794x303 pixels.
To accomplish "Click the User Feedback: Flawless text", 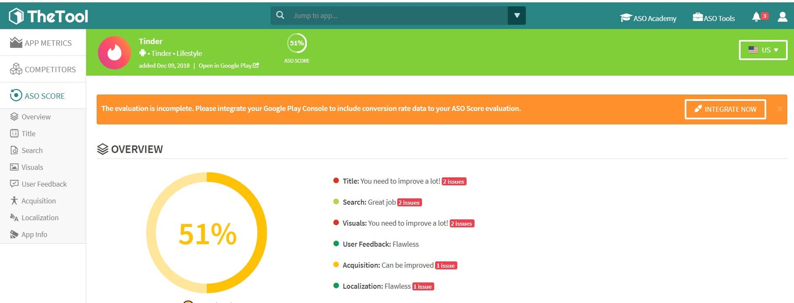I will coord(380,244).
